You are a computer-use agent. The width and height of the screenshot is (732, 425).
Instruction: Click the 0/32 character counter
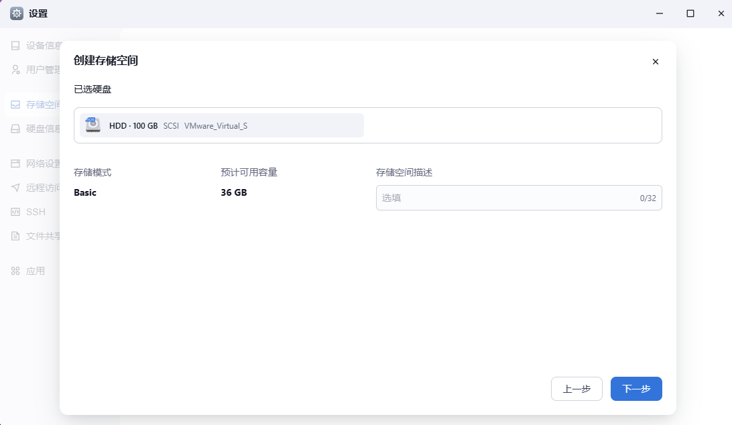click(x=648, y=198)
